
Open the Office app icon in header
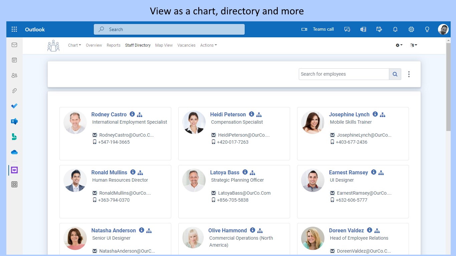pyautogui.click(x=363, y=29)
